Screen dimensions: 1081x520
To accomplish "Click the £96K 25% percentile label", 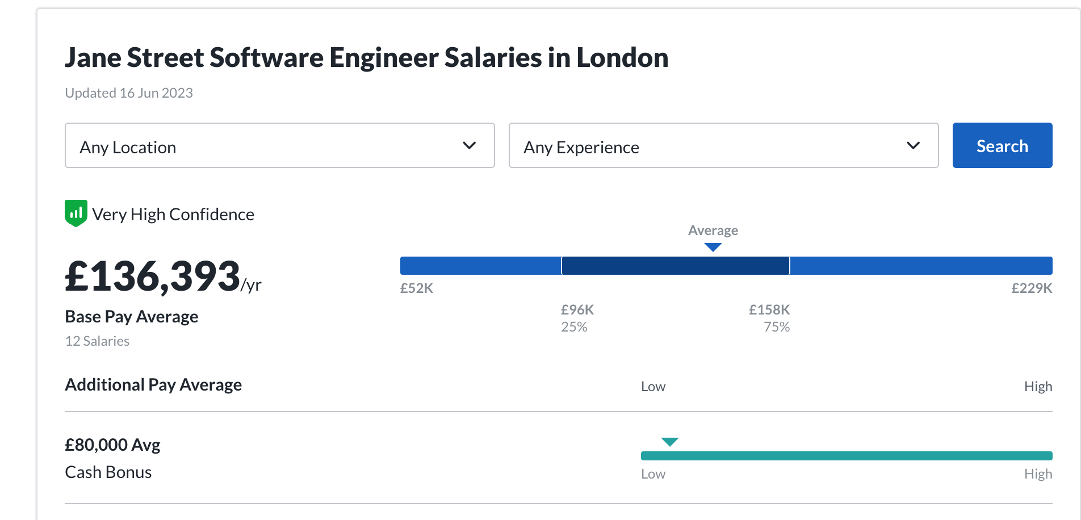I will tap(577, 318).
